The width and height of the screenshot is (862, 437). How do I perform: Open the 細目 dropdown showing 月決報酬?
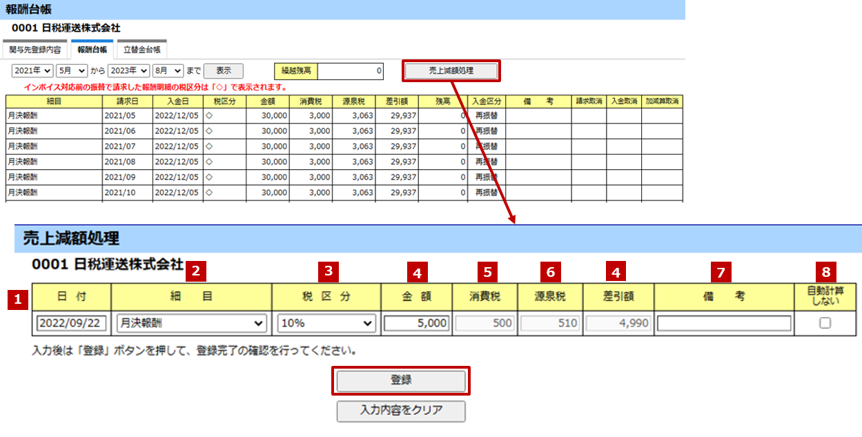(x=191, y=323)
